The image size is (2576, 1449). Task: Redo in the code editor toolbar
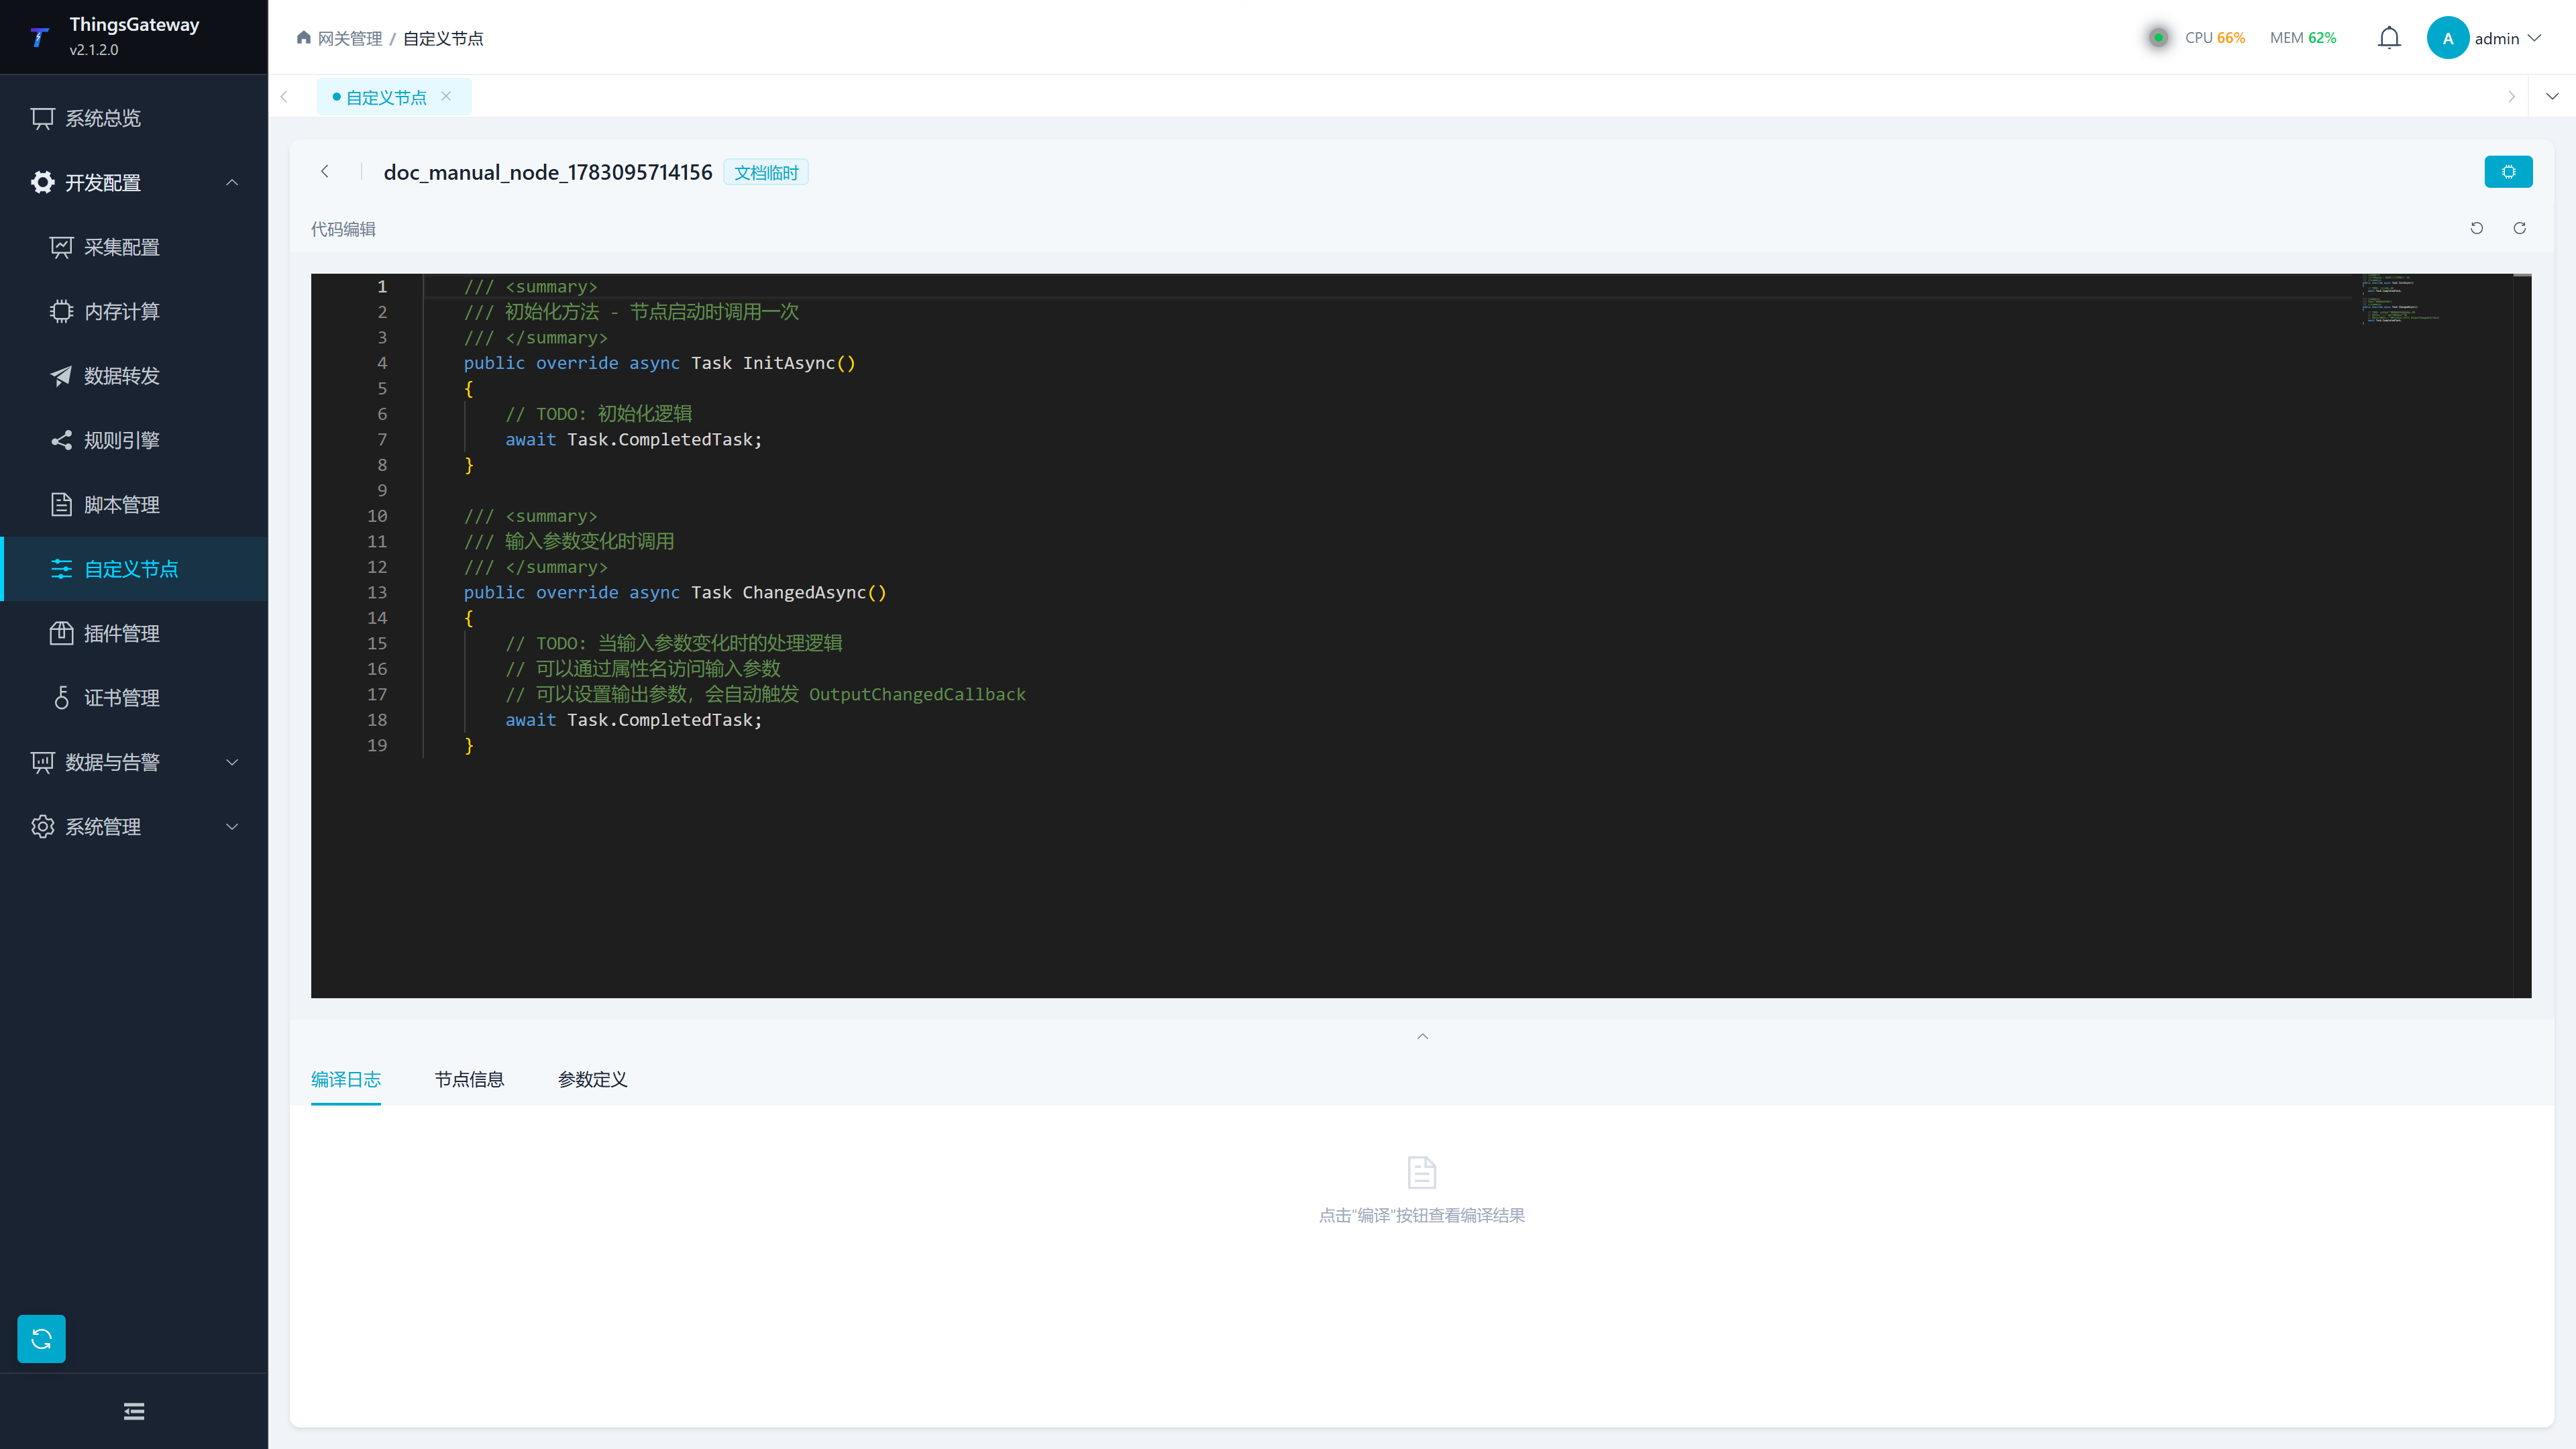[2519, 228]
